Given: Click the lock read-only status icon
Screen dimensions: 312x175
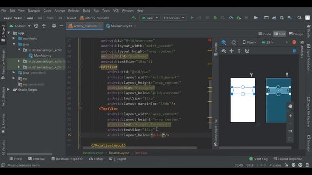Looking at the screenshot, I should coord(286,165).
